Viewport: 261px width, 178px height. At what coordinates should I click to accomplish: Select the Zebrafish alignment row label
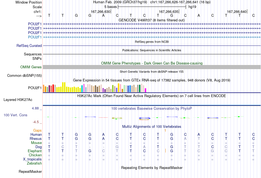(x=34, y=163)
